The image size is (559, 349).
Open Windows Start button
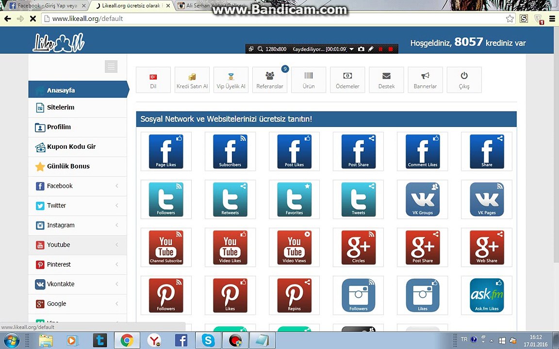(x=12, y=340)
